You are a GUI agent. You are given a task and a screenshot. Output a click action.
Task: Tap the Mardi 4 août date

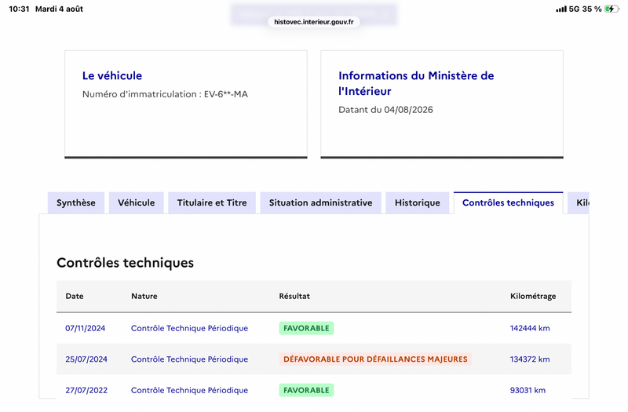(60, 9)
